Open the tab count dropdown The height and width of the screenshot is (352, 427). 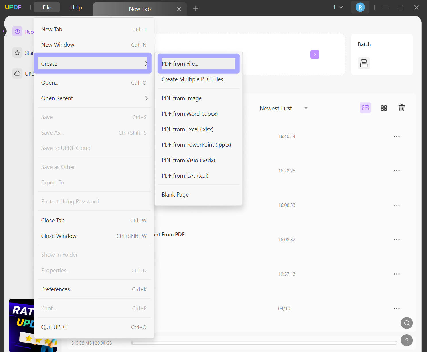coord(338,7)
